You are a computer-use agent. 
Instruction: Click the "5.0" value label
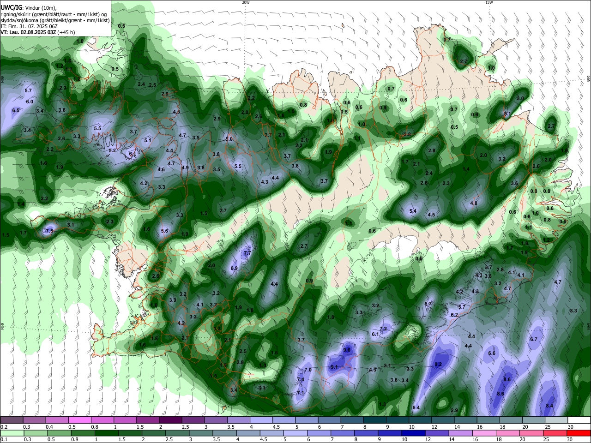229,139
